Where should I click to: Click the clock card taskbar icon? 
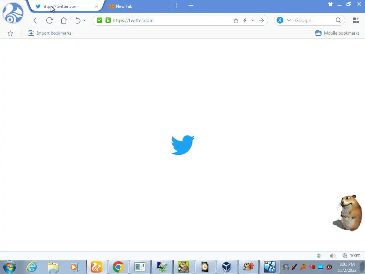pyautogui.click(x=205, y=267)
